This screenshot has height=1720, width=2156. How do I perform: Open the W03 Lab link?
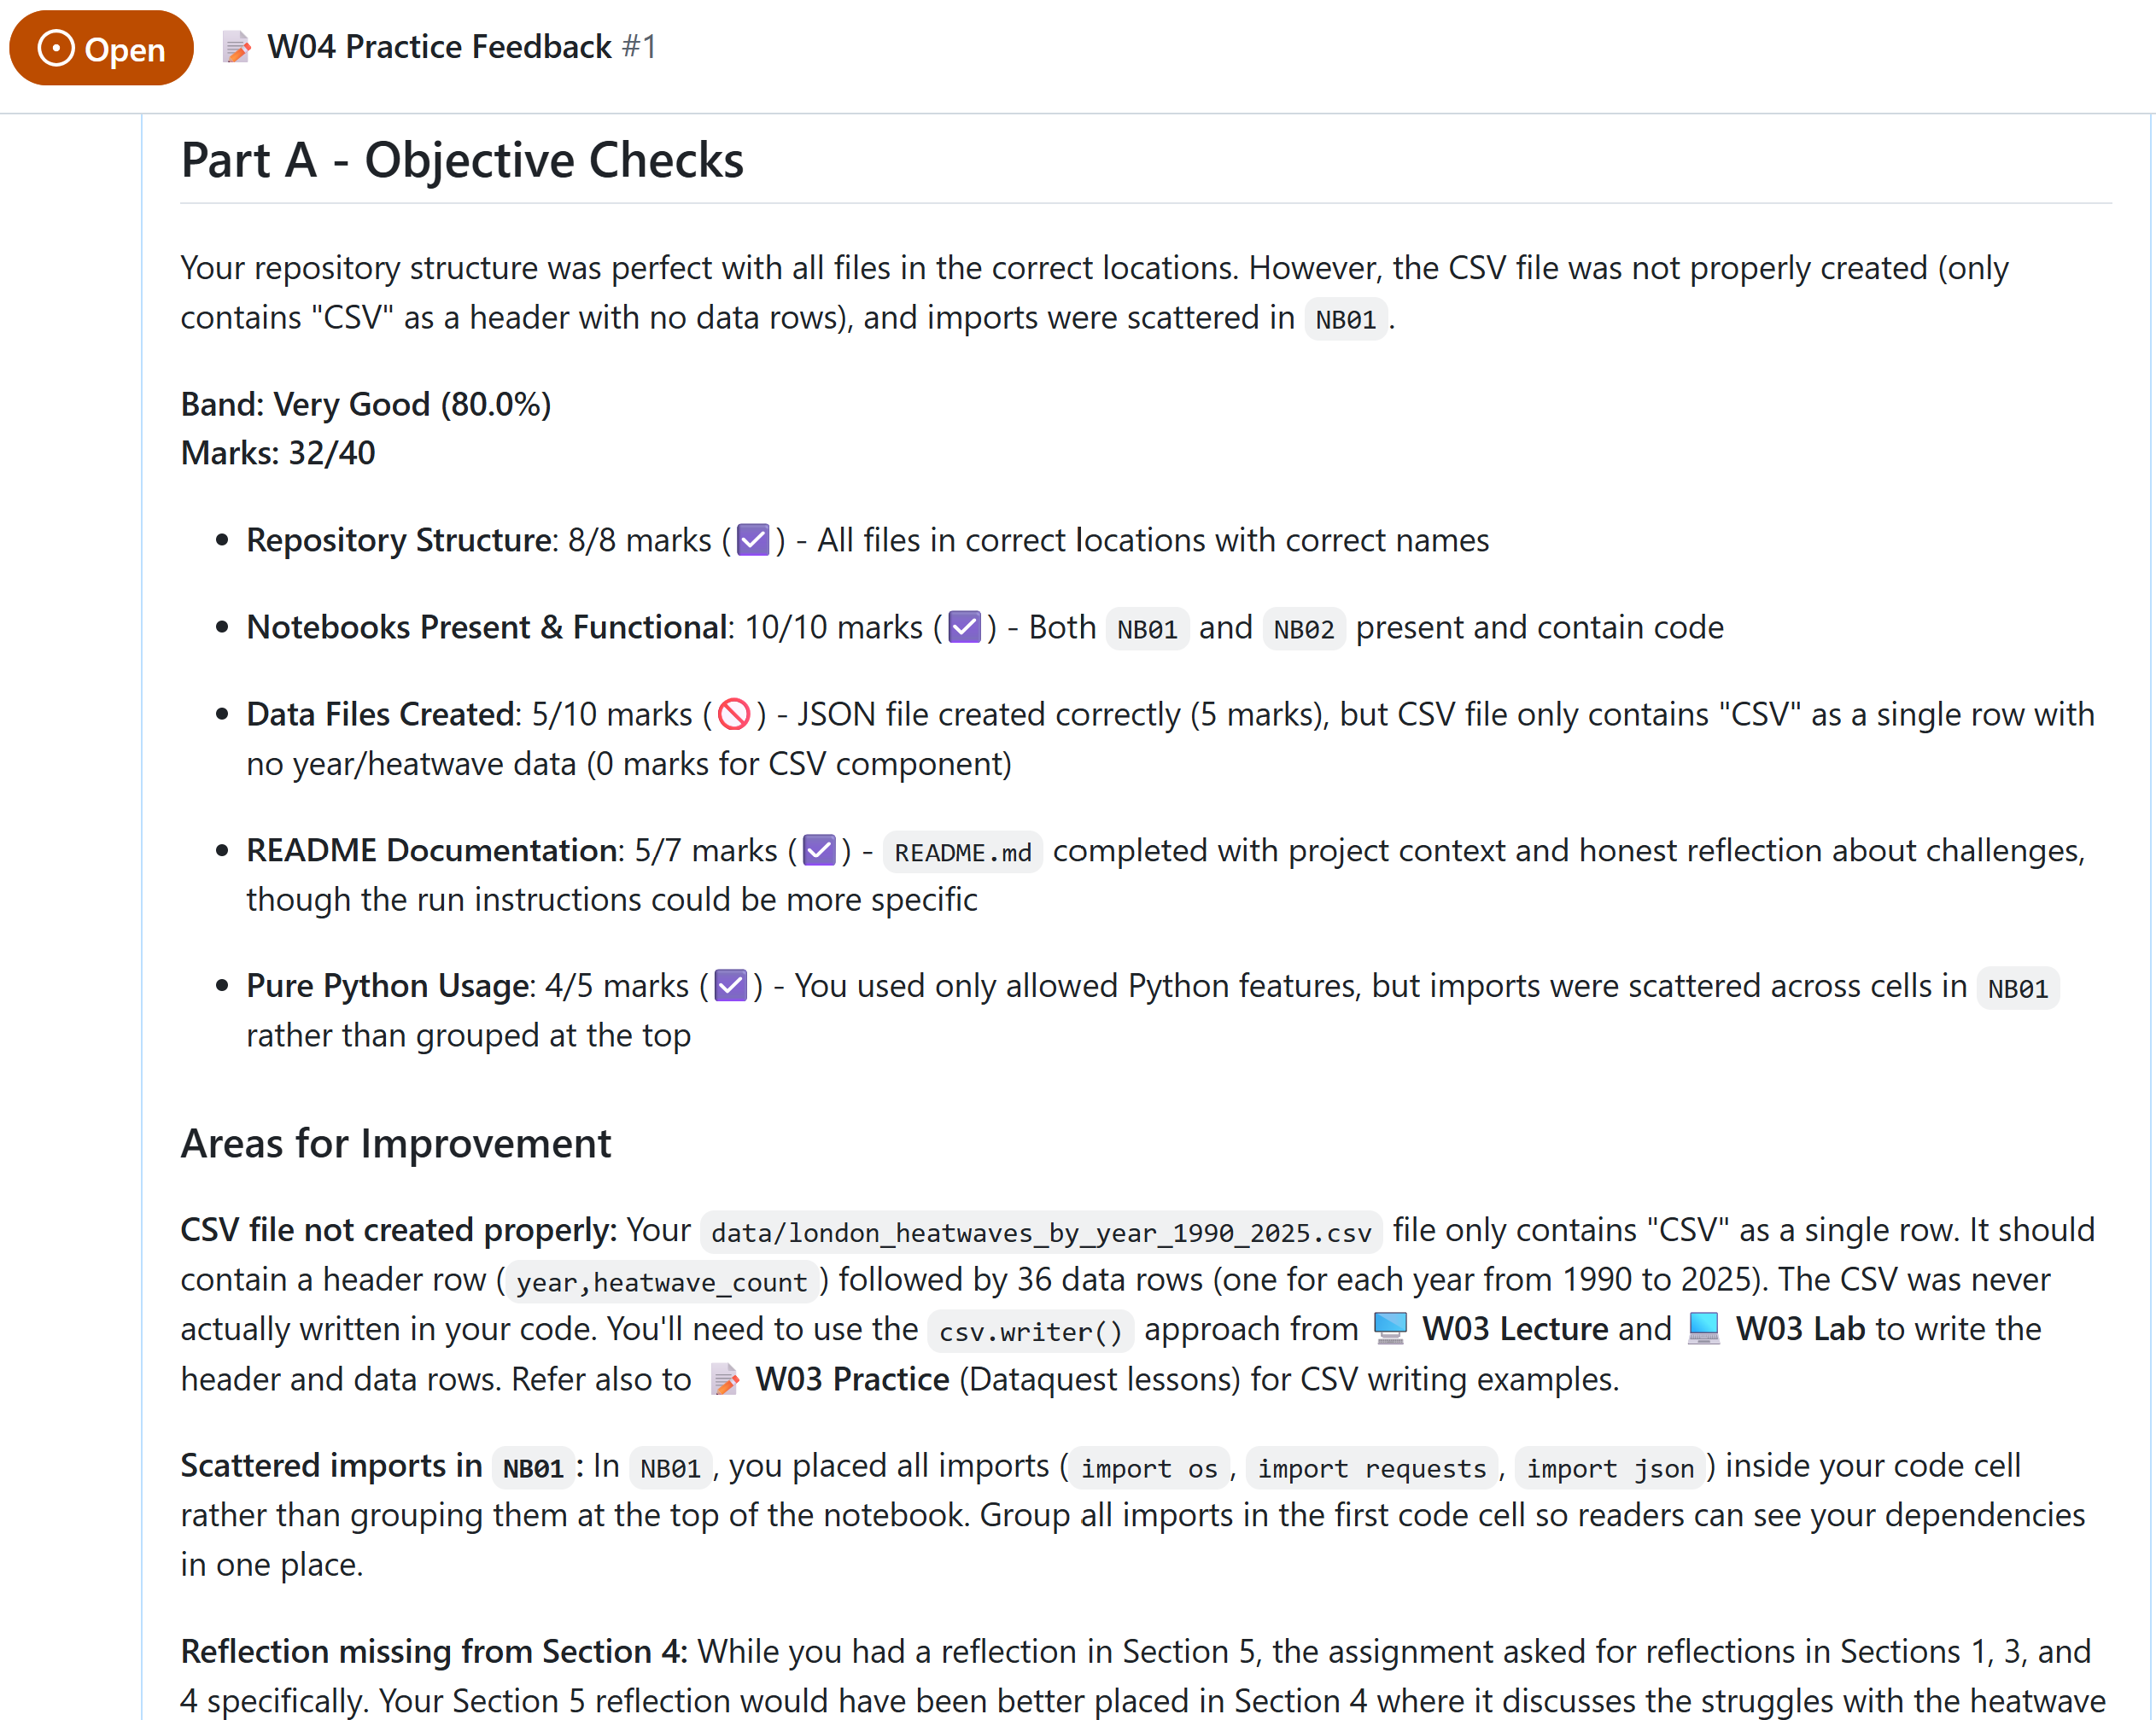coord(1800,1329)
